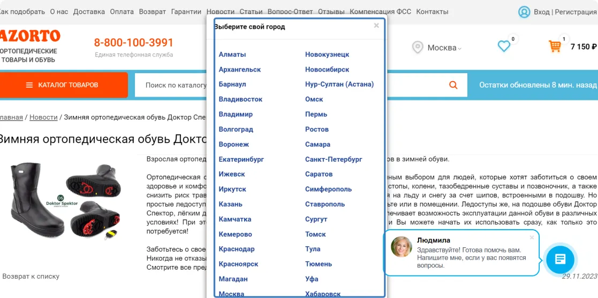Expand the Москва city dropdown
Screen dimensions: 598x298
coord(444,48)
